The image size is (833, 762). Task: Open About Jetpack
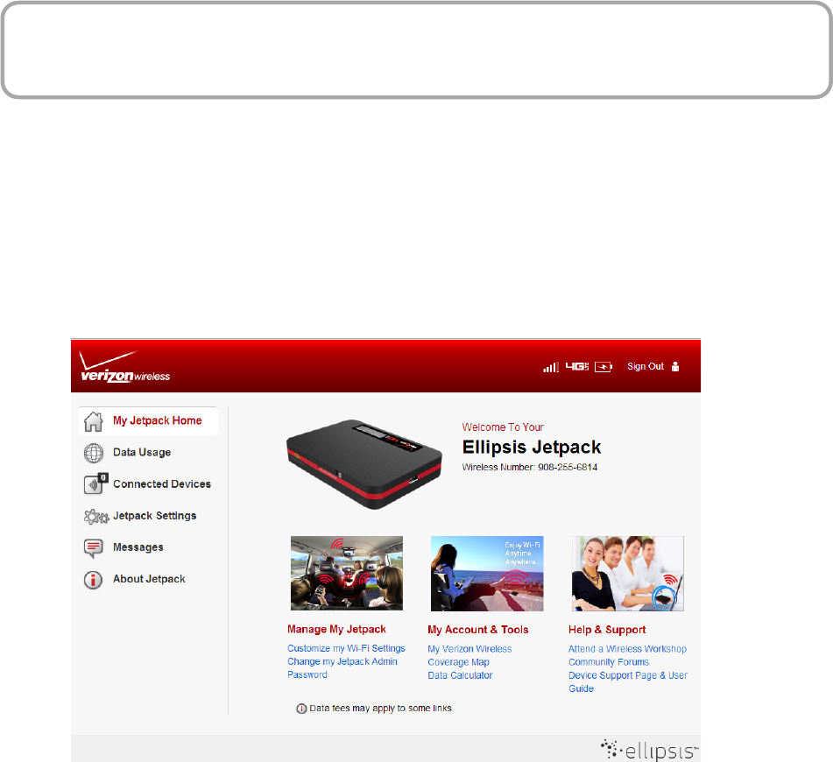[x=149, y=579]
